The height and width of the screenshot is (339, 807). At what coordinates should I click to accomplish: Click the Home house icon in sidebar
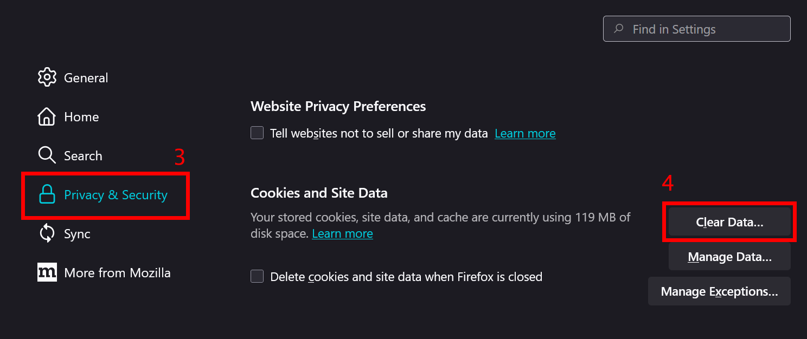point(47,116)
